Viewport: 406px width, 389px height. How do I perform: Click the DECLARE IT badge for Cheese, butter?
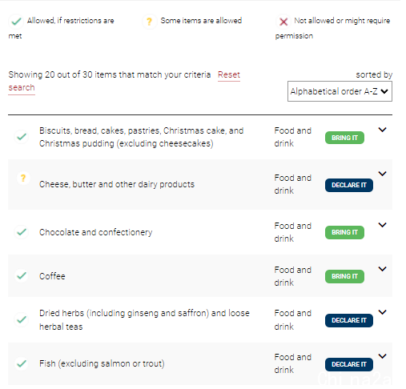(x=349, y=185)
